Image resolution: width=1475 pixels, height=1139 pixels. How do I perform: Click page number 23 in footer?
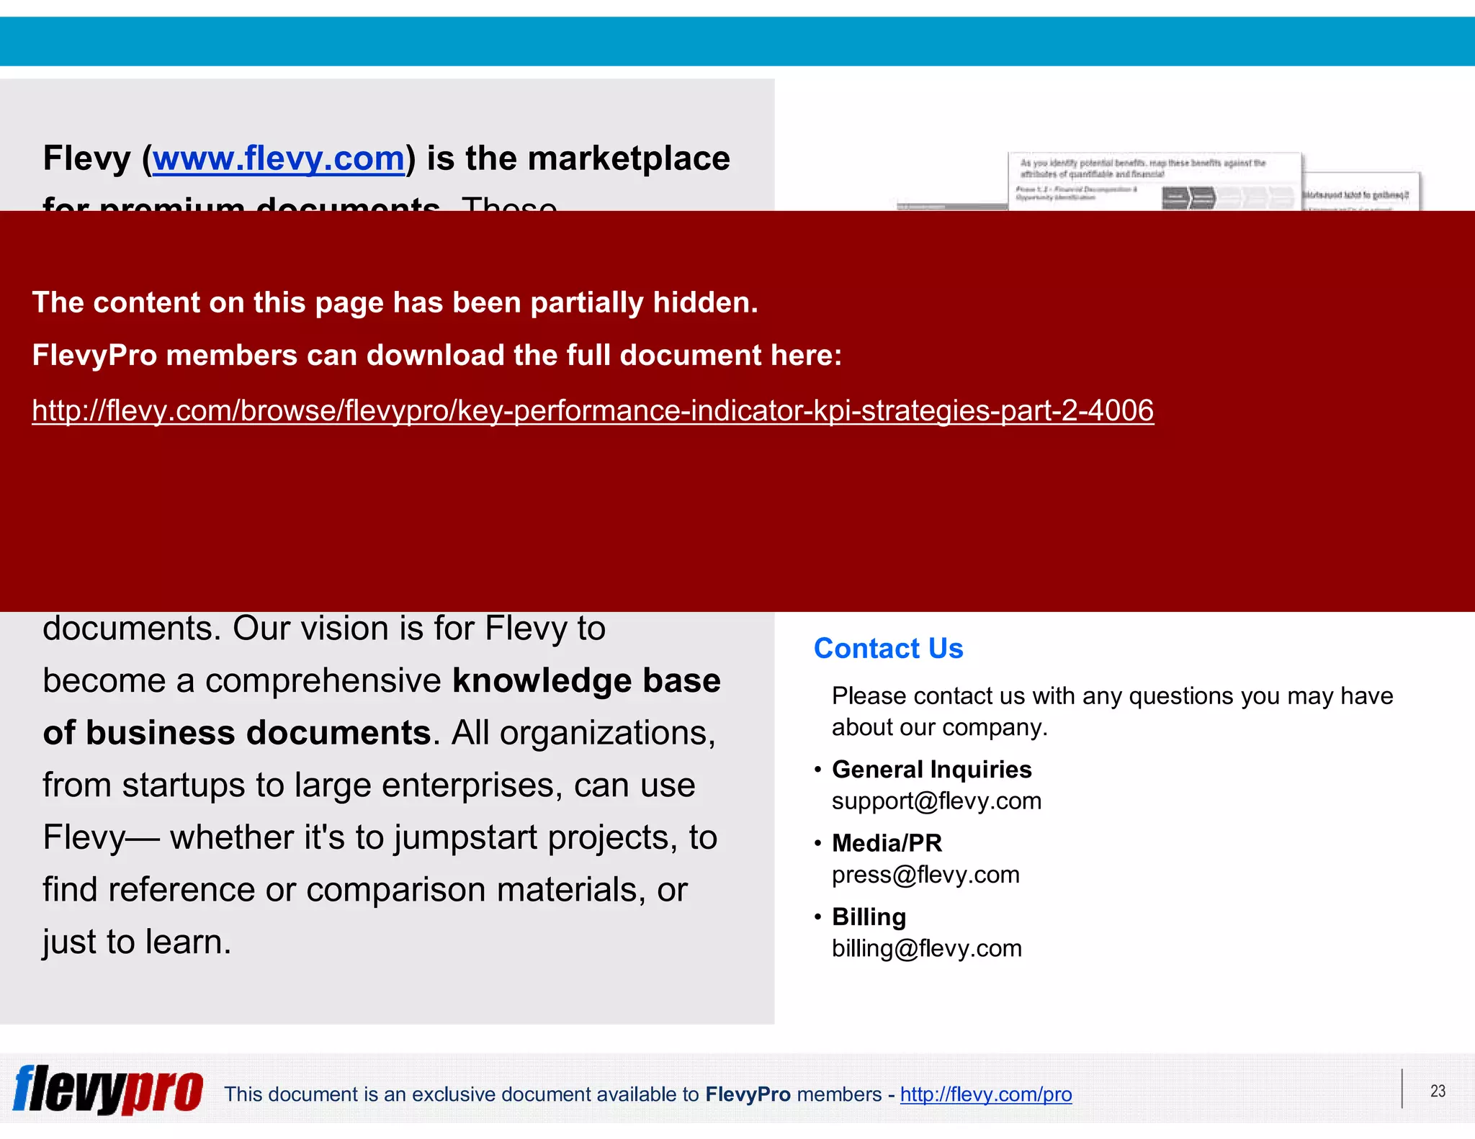(1438, 1091)
